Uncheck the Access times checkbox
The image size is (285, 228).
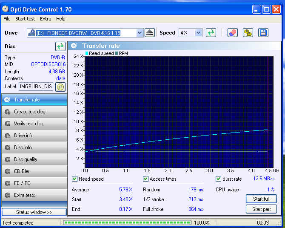pyautogui.click(x=145, y=179)
